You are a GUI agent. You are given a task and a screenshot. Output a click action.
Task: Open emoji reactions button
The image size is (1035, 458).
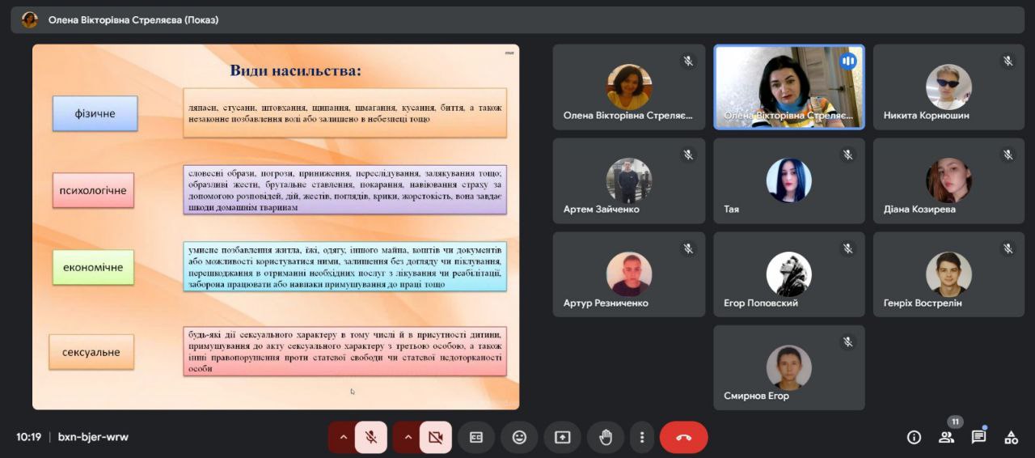pyautogui.click(x=519, y=437)
